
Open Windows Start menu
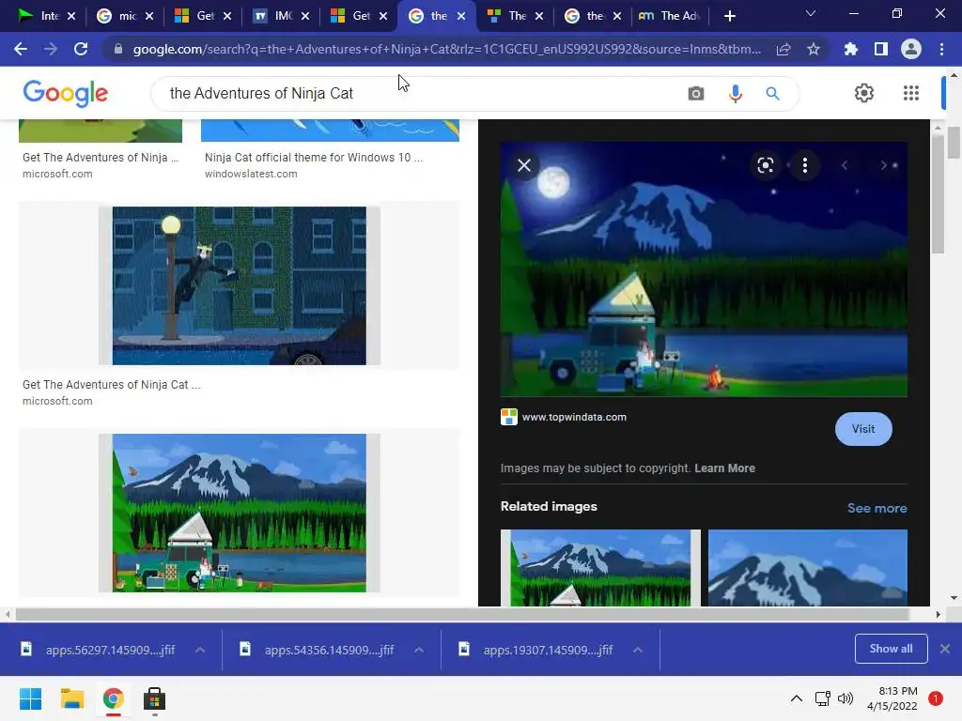[30, 698]
